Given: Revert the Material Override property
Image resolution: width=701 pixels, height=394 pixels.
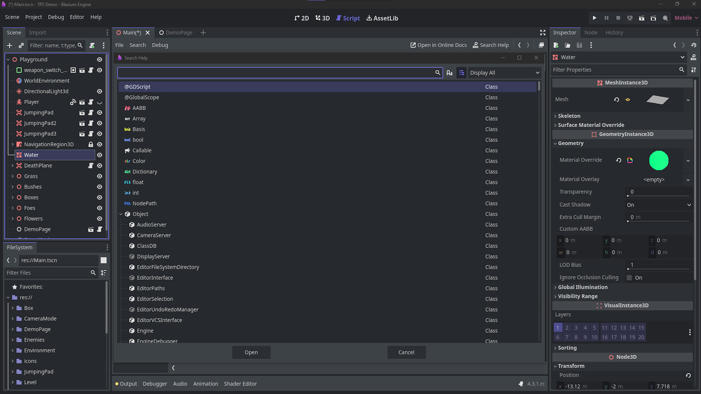Looking at the screenshot, I should (618, 160).
